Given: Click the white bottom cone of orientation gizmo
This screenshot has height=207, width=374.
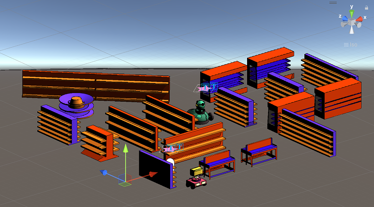Looking at the screenshot, I should [x=352, y=30].
